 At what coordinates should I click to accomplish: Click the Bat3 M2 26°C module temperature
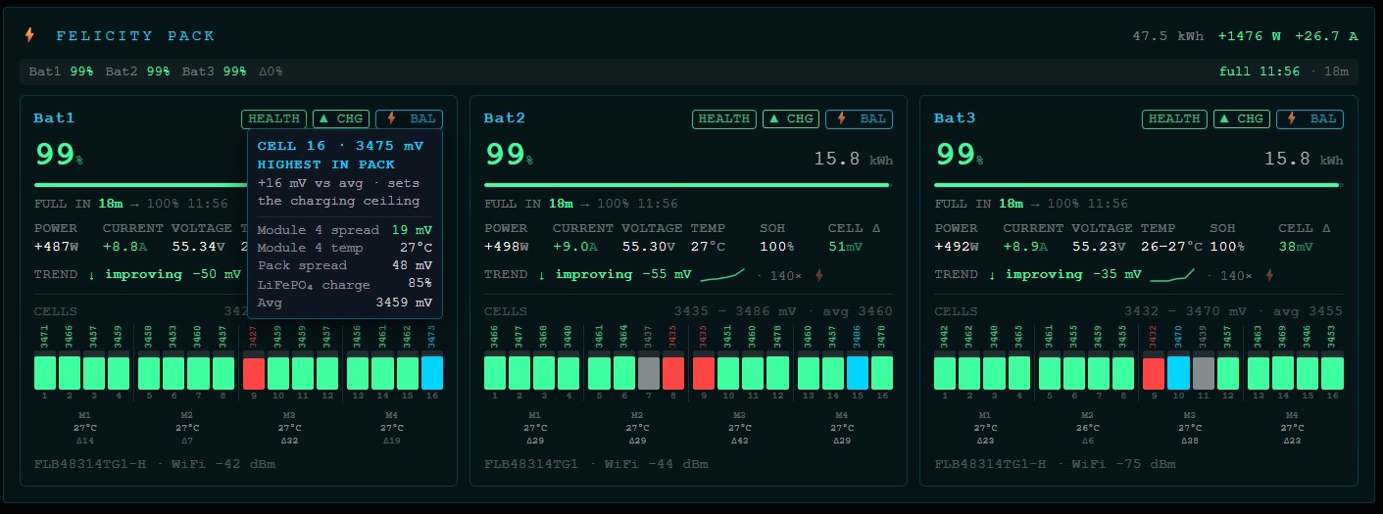click(1088, 428)
